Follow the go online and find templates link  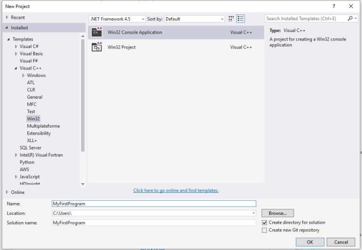(x=176, y=190)
